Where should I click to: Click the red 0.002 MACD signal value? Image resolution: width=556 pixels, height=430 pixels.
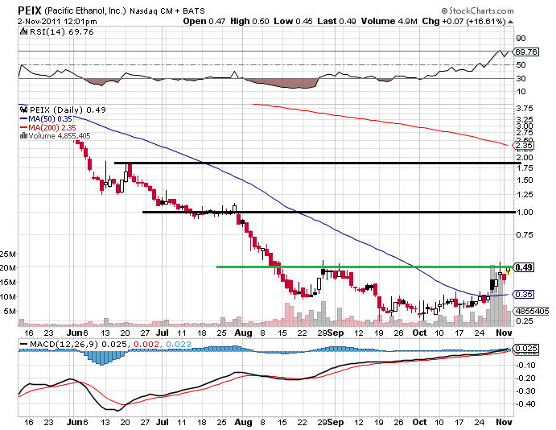pyautogui.click(x=146, y=344)
